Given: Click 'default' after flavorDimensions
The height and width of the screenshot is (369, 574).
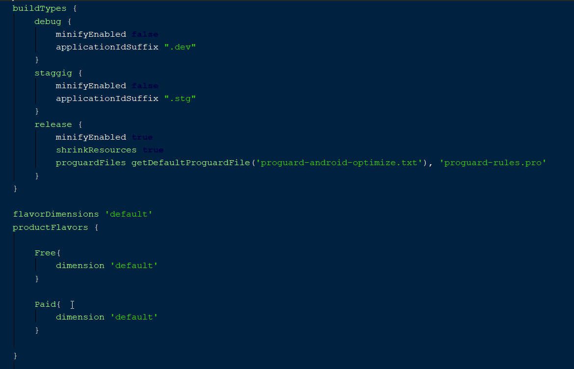Looking at the screenshot, I should [129, 214].
